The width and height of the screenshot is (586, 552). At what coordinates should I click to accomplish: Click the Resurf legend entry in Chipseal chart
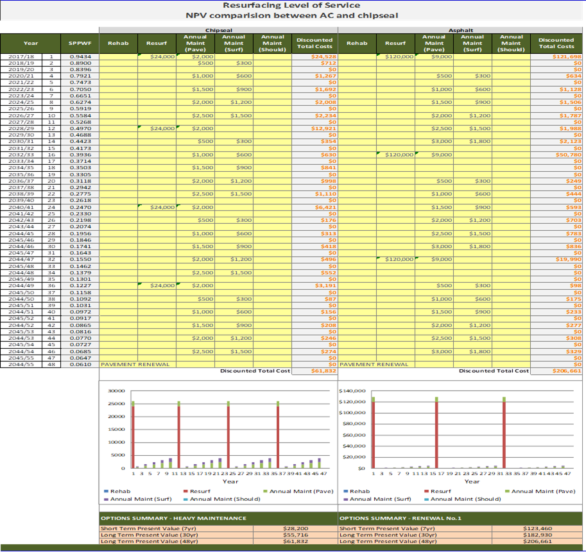[x=197, y=492]
